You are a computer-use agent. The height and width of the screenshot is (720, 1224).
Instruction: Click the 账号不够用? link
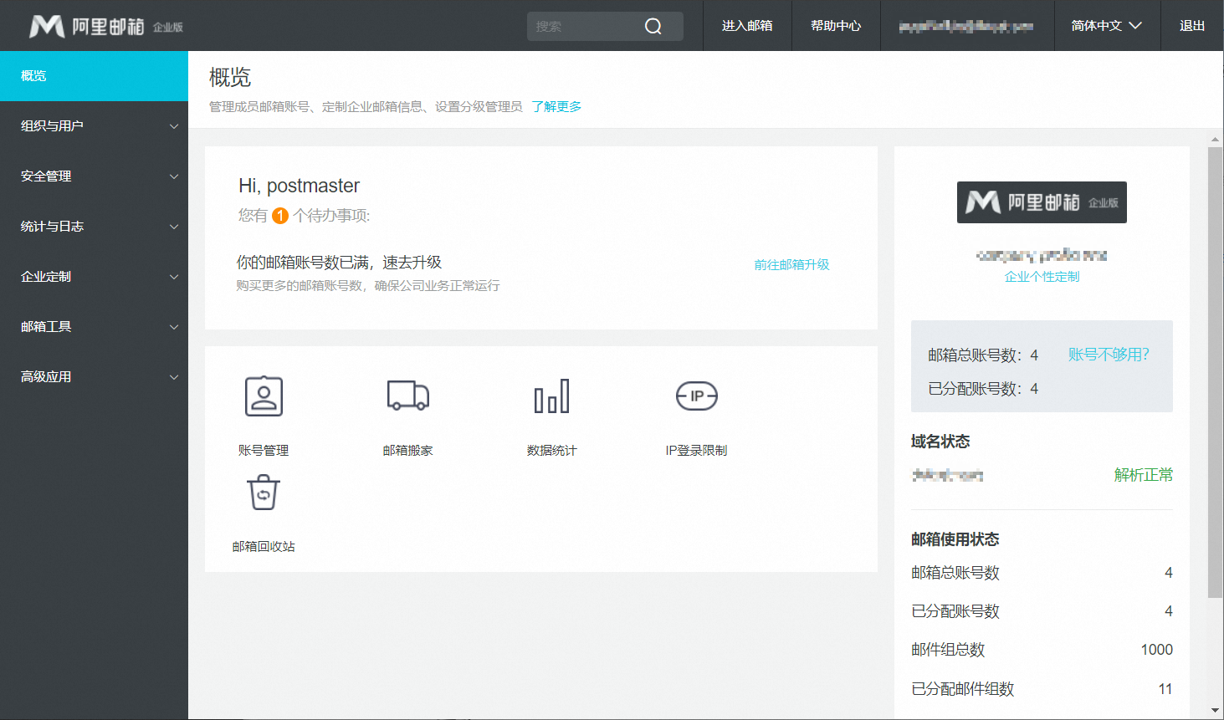point(1109,355)
